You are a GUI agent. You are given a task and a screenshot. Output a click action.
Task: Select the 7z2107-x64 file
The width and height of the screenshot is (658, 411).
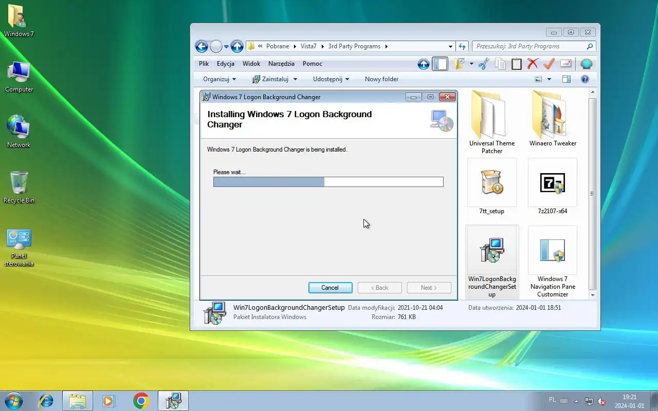[x=553, y=187]
